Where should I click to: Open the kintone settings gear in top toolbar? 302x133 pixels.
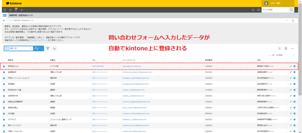point(253,10)
